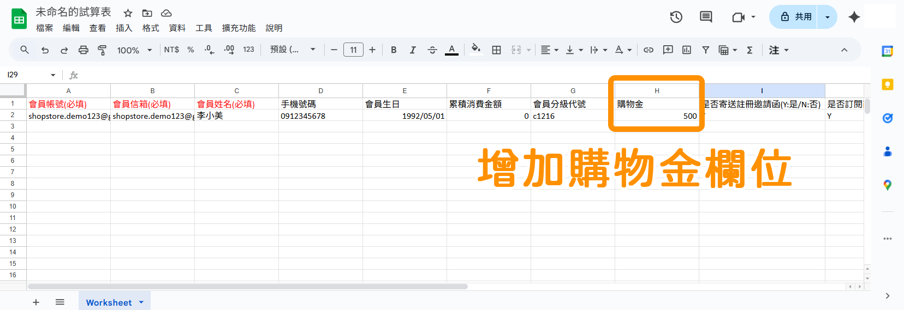Viewport: 904px width, 310px height.
Task: Click the name box showing I29
Action: (x=31, y=75)
